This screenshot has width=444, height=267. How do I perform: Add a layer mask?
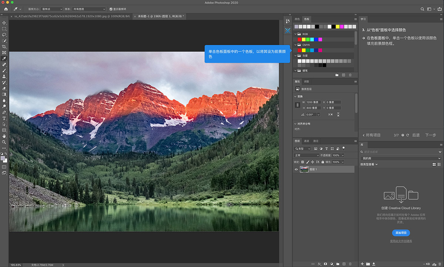click(x=326, y=264)
